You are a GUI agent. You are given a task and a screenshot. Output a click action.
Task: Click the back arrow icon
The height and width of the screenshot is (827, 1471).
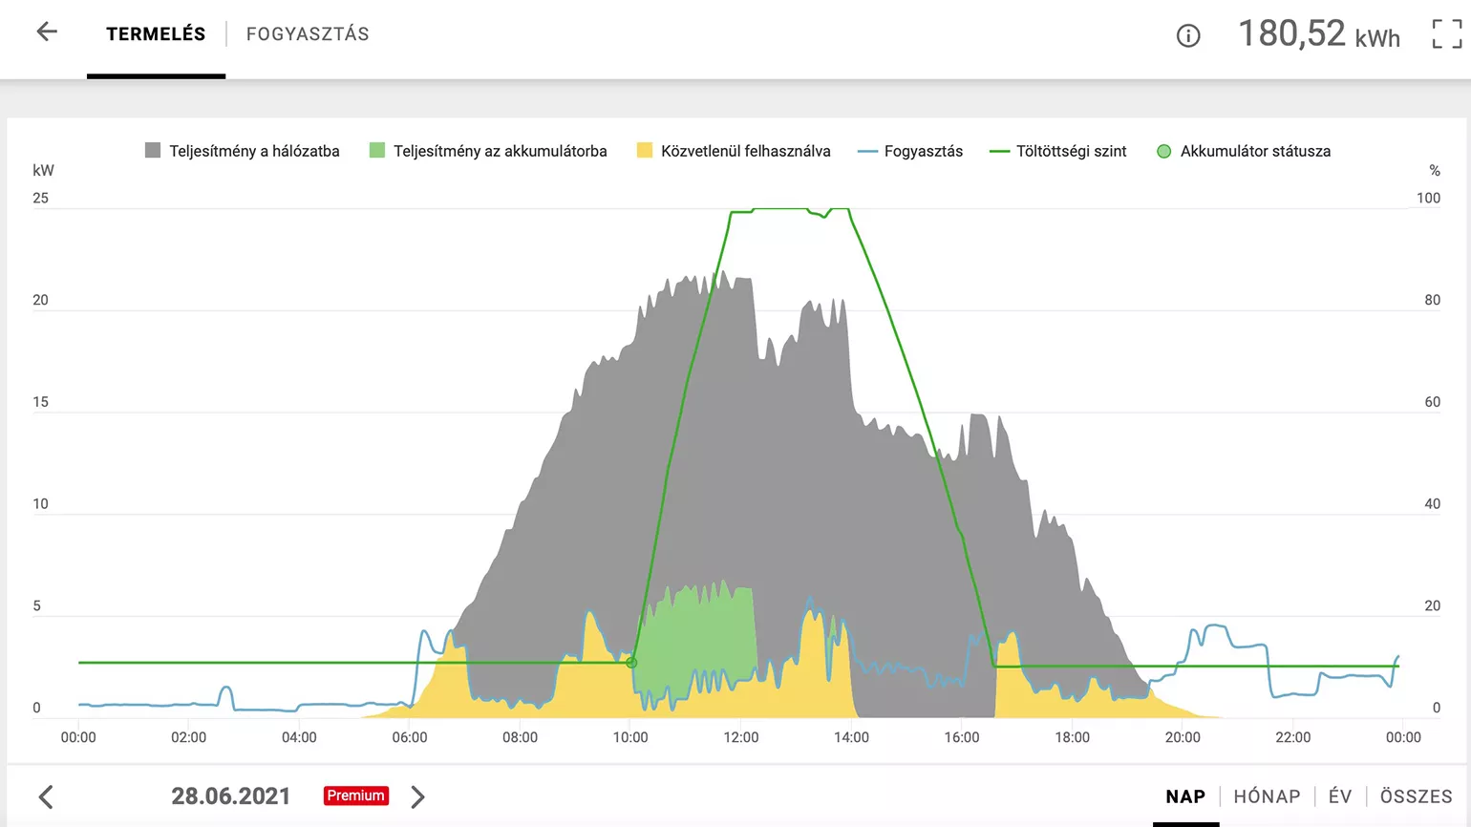47,32
